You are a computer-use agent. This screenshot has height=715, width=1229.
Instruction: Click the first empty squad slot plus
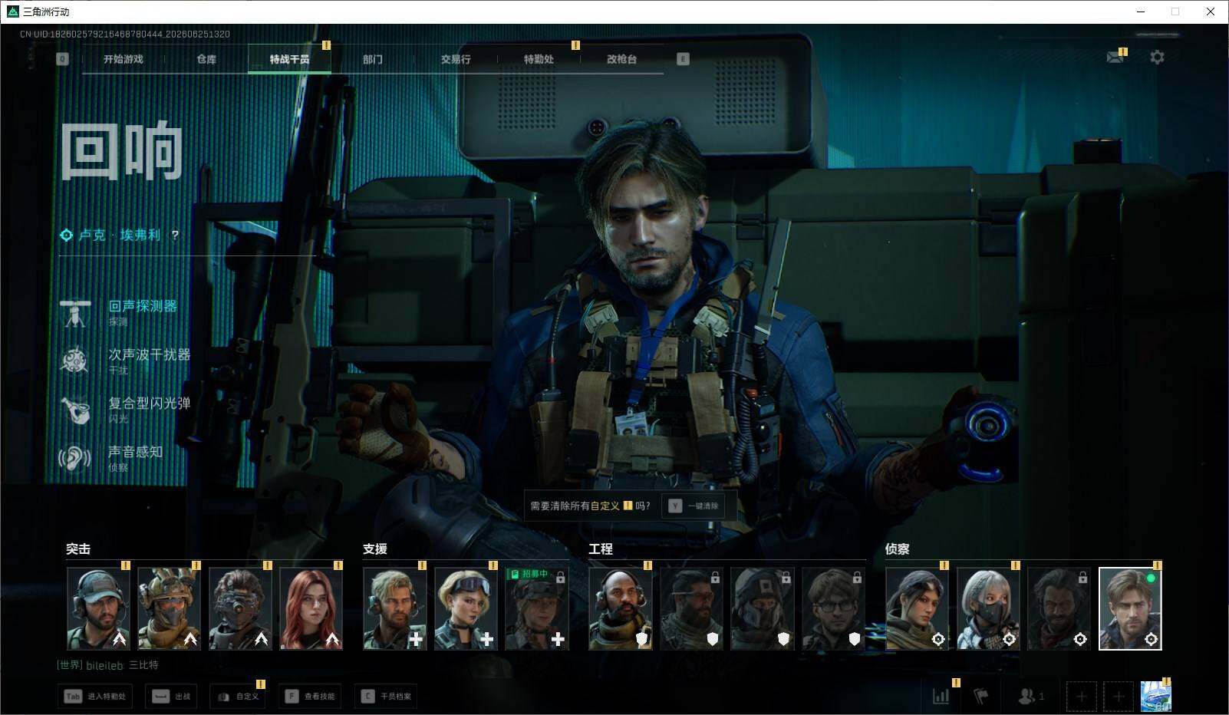(x=1081, y=696)
